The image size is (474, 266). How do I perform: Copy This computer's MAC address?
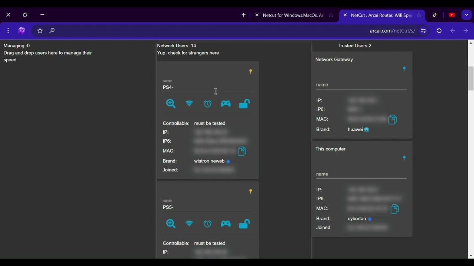395,209
